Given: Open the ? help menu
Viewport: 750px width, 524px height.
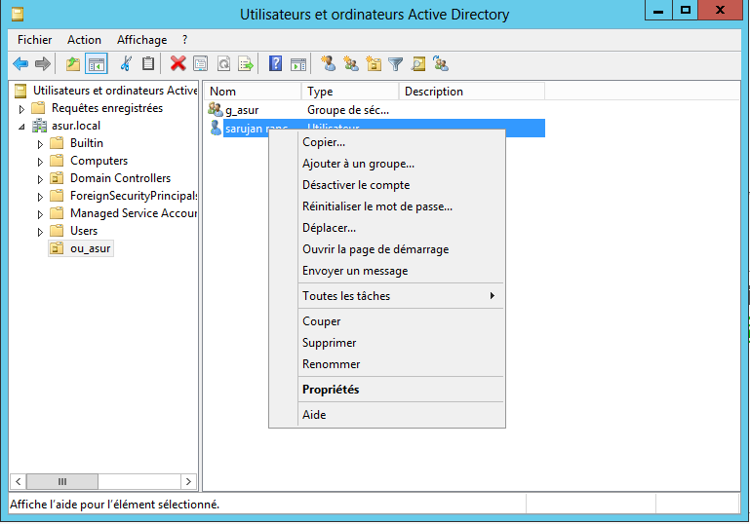Looking at the screenshot, I should tap(185, 40).
